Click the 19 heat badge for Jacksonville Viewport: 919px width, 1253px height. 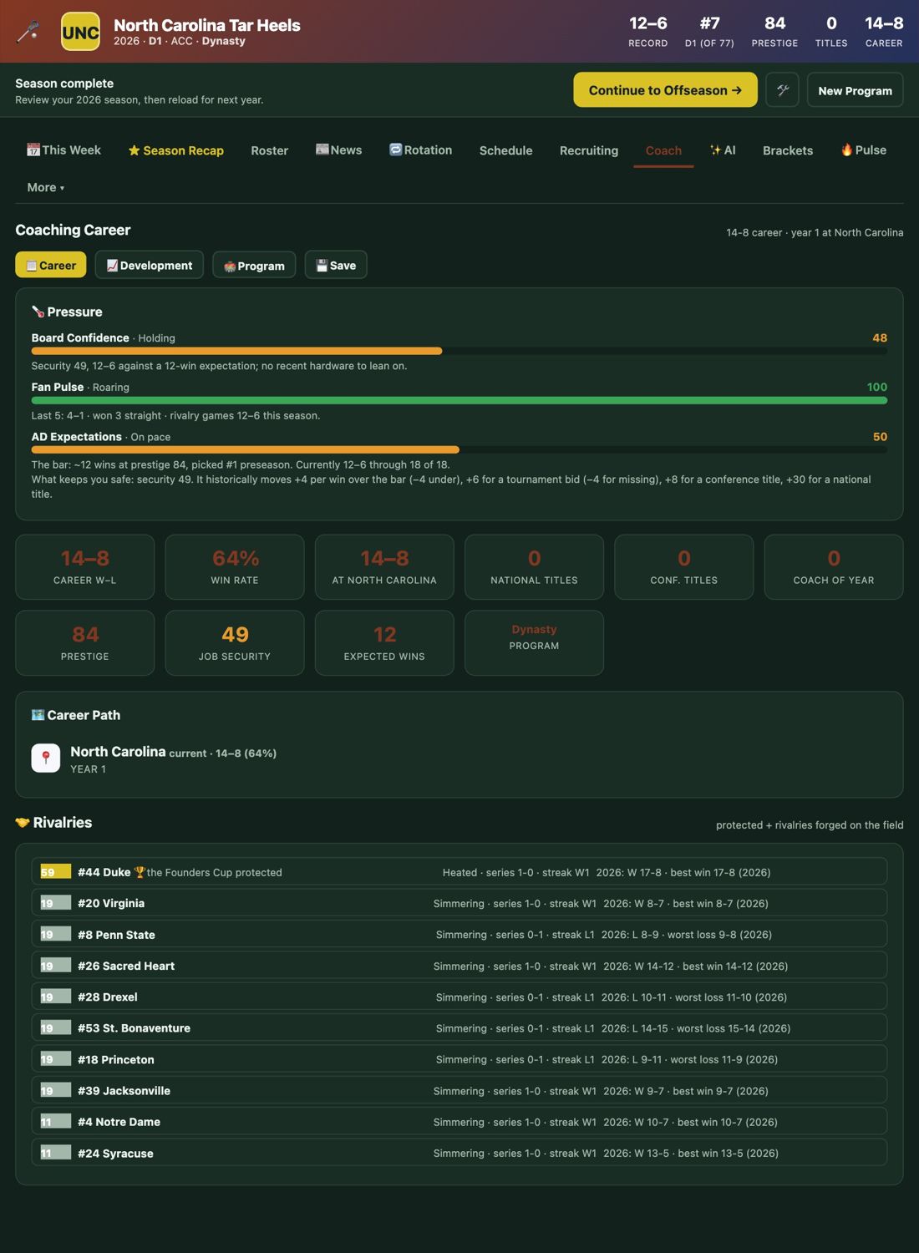[56, 1090]
